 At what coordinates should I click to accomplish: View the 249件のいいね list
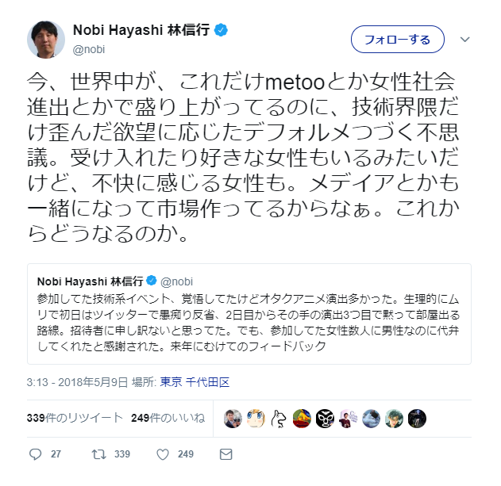[168, 418]
